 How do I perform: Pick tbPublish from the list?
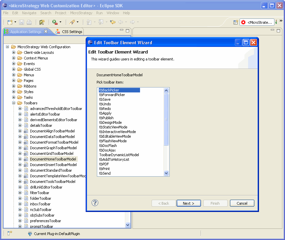[106, 118]
